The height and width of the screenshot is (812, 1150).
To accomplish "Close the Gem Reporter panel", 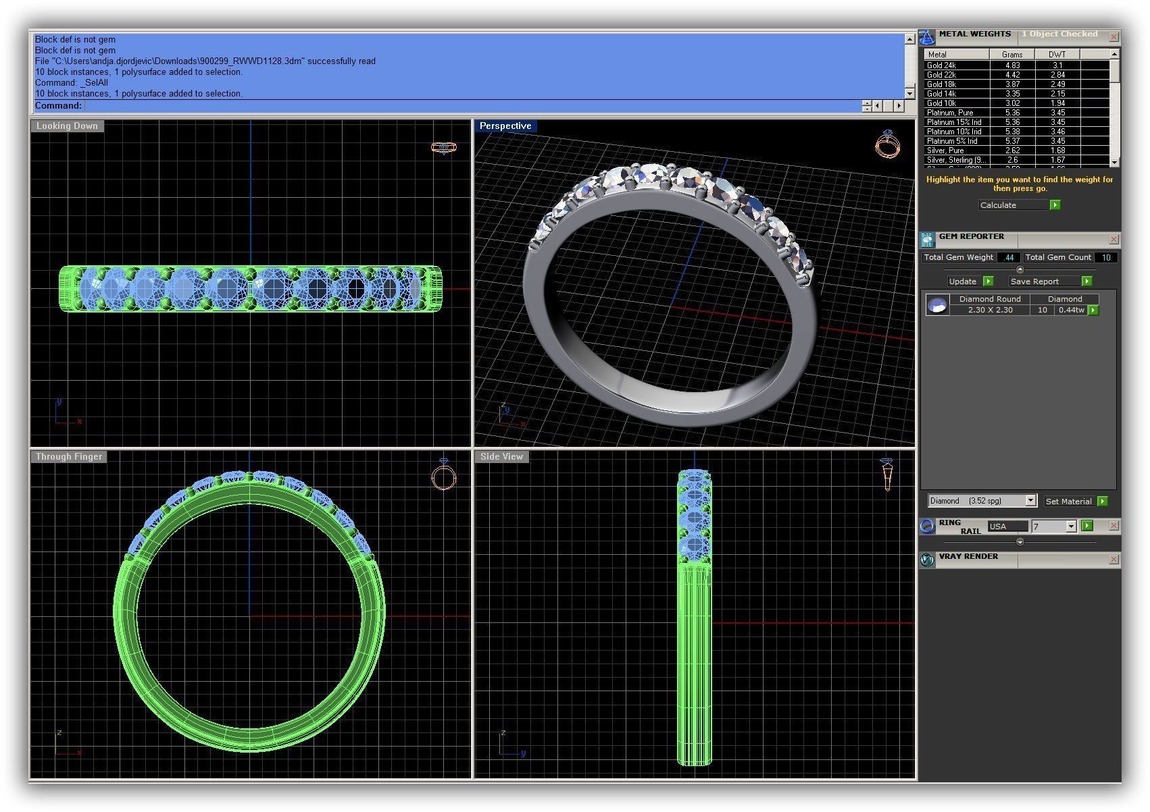I will coord(1114,240).
